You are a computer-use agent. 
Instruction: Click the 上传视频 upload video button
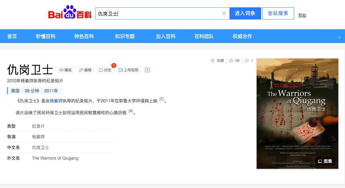[129, 70]
